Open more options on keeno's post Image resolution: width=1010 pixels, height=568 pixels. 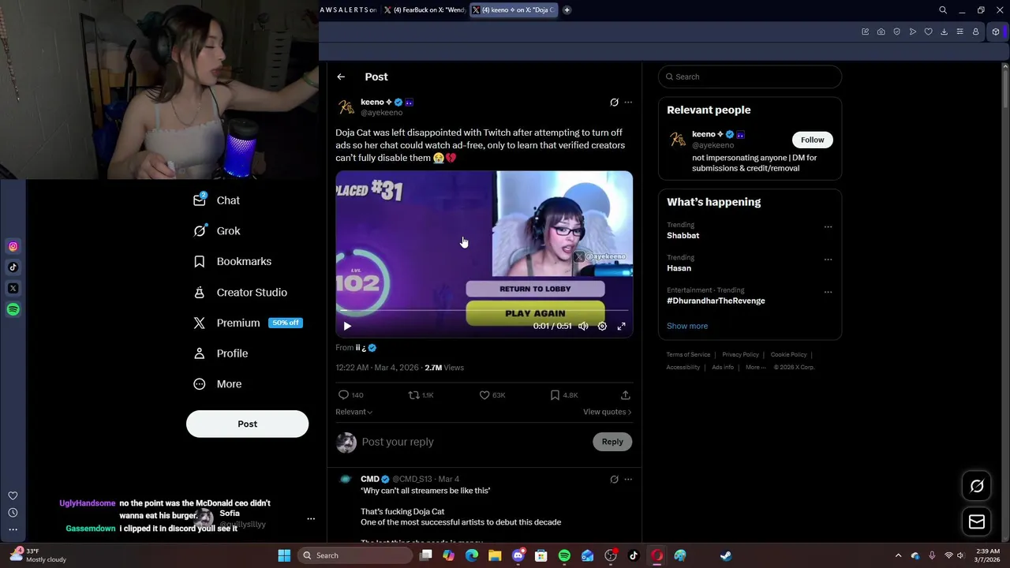click(628, 103)
